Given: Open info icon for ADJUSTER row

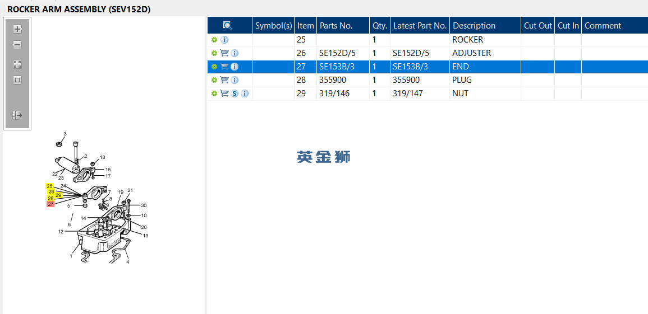Looking at the screenshot, I should [235, 53].
